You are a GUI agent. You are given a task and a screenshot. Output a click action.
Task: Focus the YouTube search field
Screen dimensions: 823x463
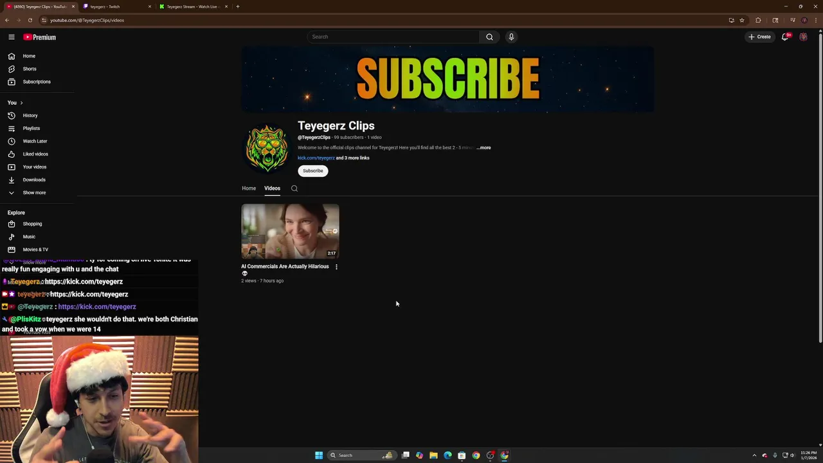393,37
